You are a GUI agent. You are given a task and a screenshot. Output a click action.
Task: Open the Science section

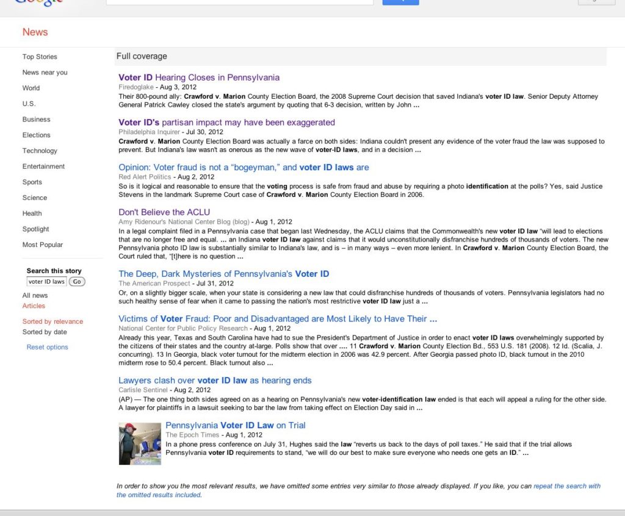(35, 198)
